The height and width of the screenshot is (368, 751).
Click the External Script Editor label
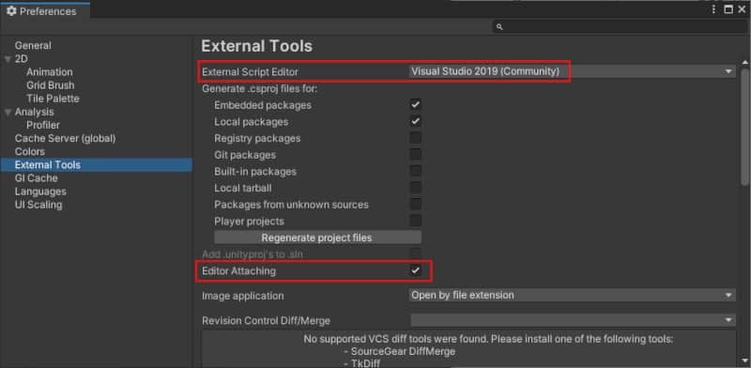click(x=250, y=72)
